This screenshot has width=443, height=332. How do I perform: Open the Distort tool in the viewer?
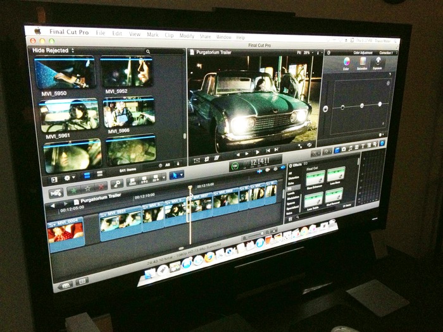[216, 158]
